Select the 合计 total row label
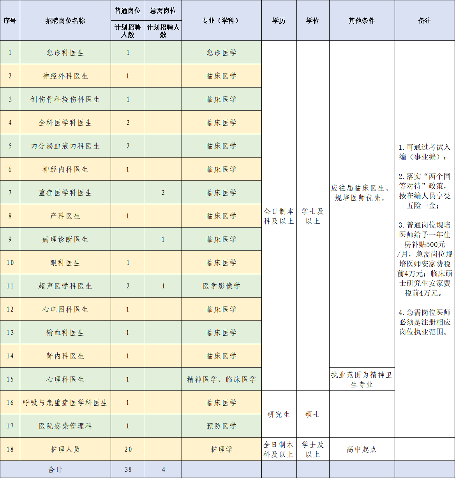 pos(55,469)
